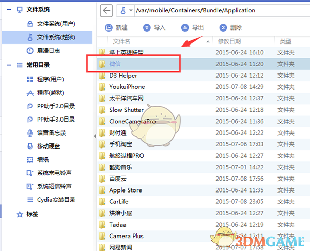Click the 导出 toolbar button
The height and width of the screenshot is (251, 310).
192,28
